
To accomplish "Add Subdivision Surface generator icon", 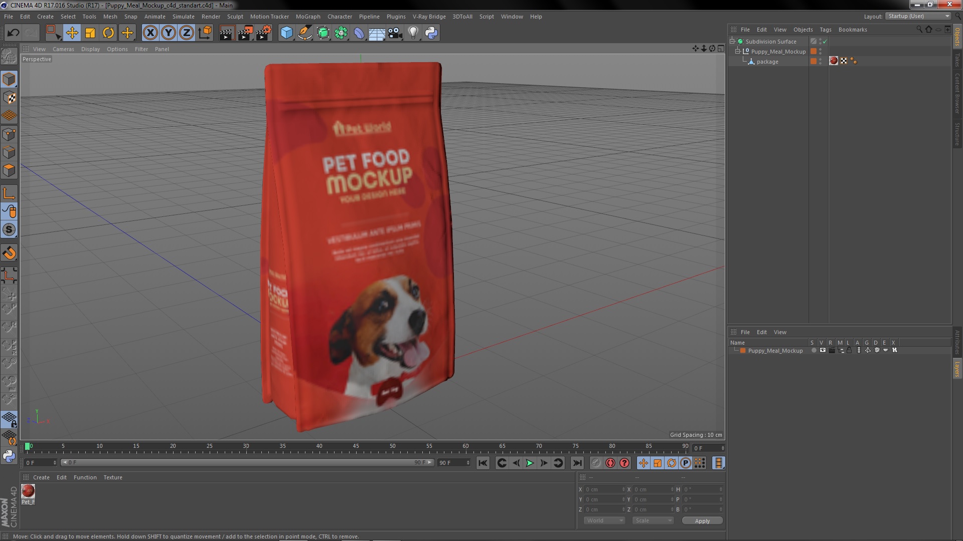I will 323,33.
